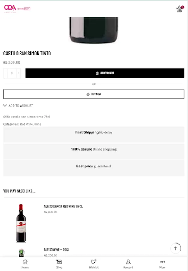This screenshot has width=188, height=271.
Task: Open the shopping basket icon
Action: tap(180, 9)
